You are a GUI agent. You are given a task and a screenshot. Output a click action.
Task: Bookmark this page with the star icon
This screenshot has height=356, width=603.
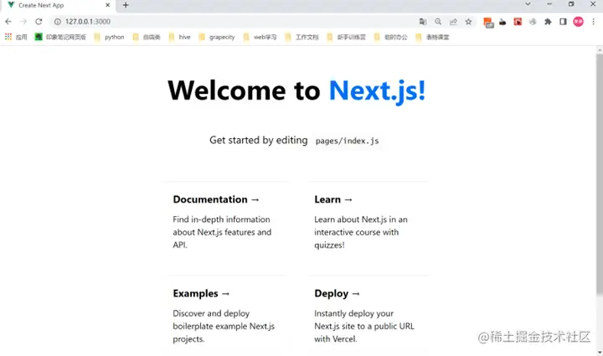(468, 22)
